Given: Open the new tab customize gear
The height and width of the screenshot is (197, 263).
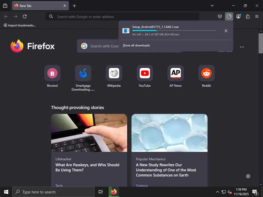Looking at the screenshot, I should 248,176.
